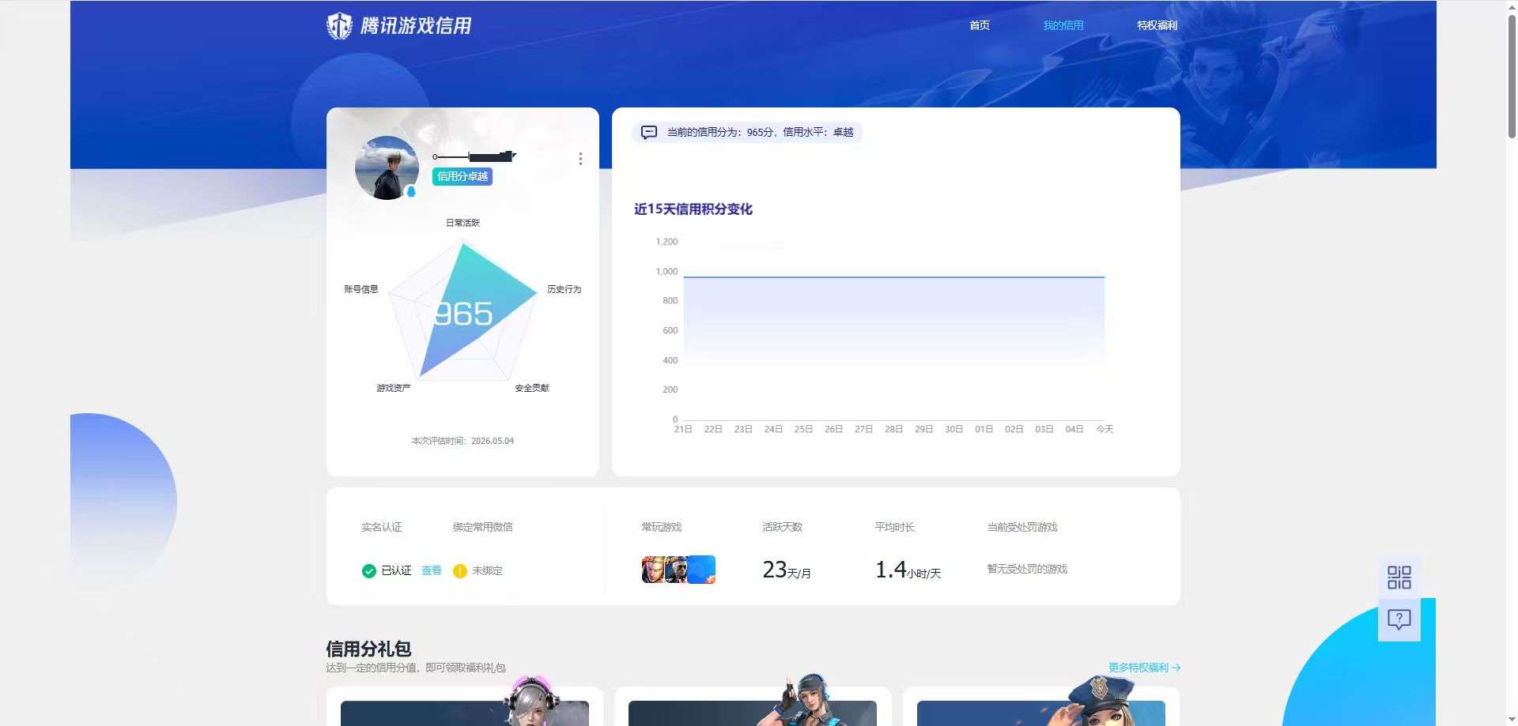
Task: Click the user profile avatar photo
Action: [x=387, y=167]
